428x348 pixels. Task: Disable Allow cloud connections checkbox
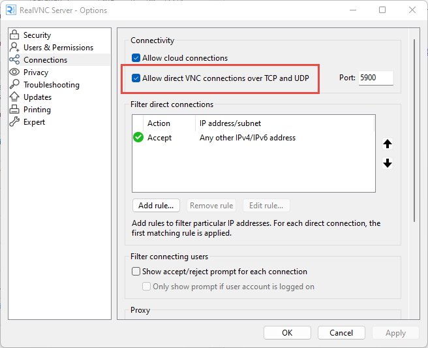(136, 58)
